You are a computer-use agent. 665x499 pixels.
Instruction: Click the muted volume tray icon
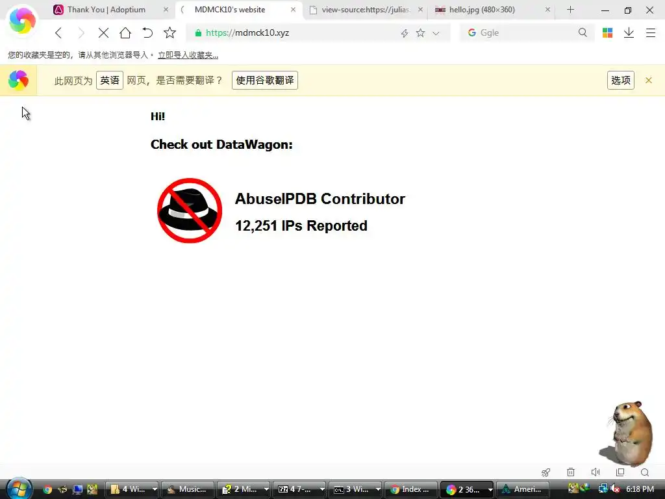pyautogui.click(x=615, y=489)
